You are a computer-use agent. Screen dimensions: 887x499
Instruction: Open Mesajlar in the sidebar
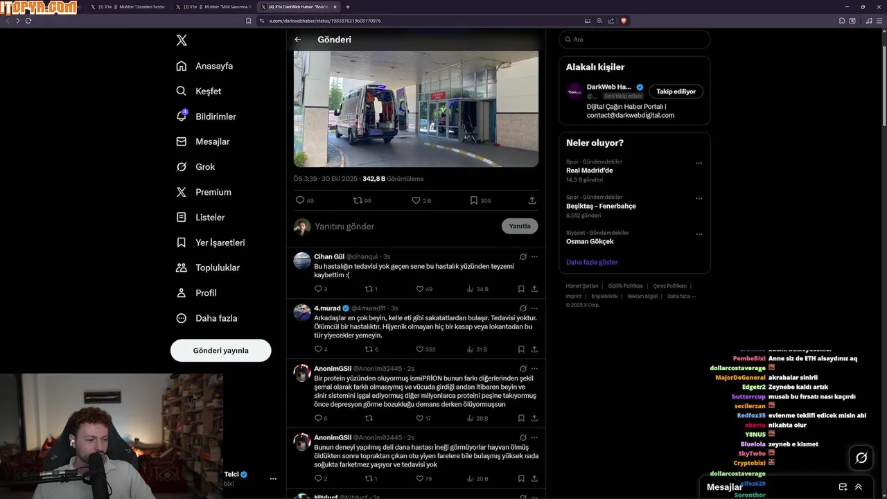(202, 141)
